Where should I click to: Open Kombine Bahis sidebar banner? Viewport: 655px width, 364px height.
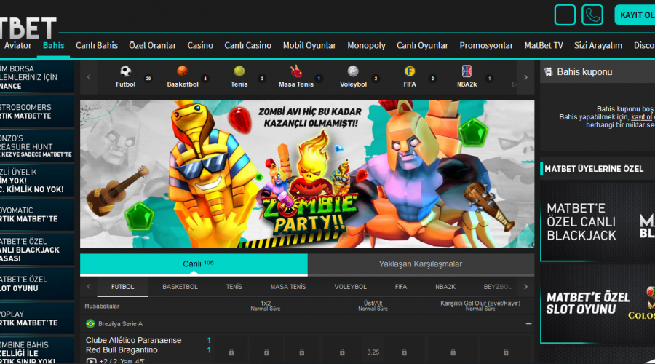coord(37,351)
